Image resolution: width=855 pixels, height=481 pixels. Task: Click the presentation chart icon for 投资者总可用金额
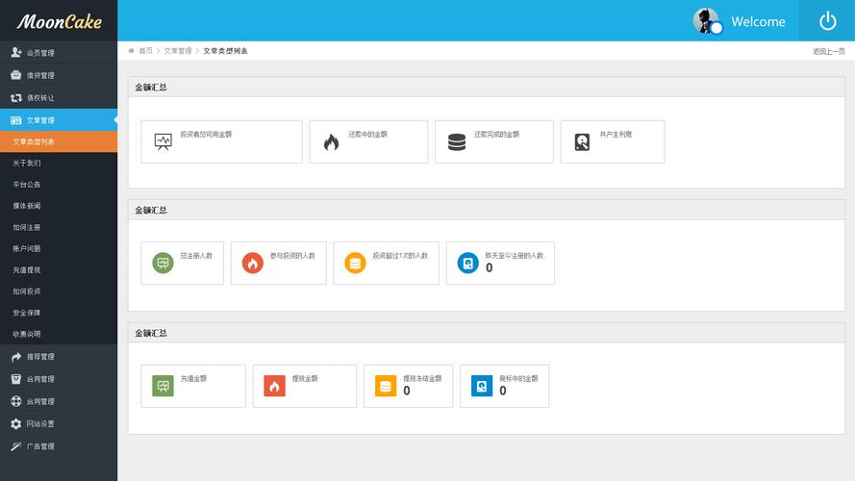[163, 142]
